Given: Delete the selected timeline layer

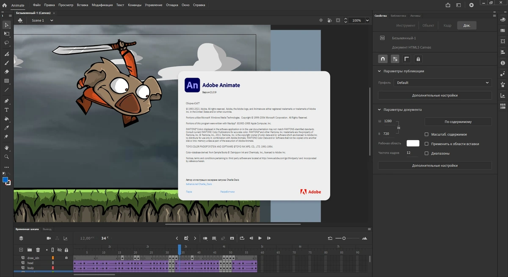Looking at the screenshot, I should 38,250.
